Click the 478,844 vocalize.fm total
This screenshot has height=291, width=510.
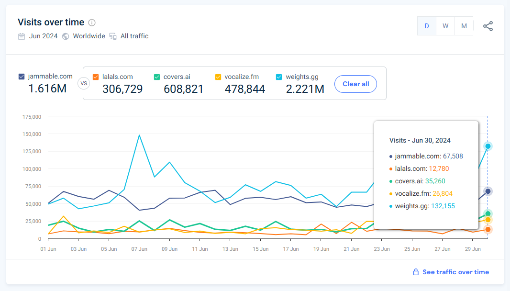click(x=245, y=89)
